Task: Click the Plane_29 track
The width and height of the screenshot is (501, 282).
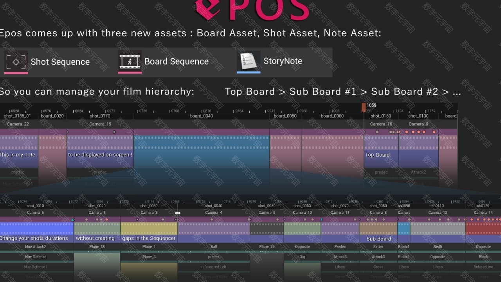Action: (267, 247)
